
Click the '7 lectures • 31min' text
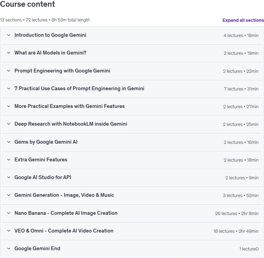tap(241, 89)
